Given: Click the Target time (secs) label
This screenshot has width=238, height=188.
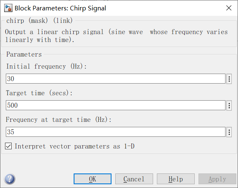Looking at the screenshot, I should pos(39,93).
